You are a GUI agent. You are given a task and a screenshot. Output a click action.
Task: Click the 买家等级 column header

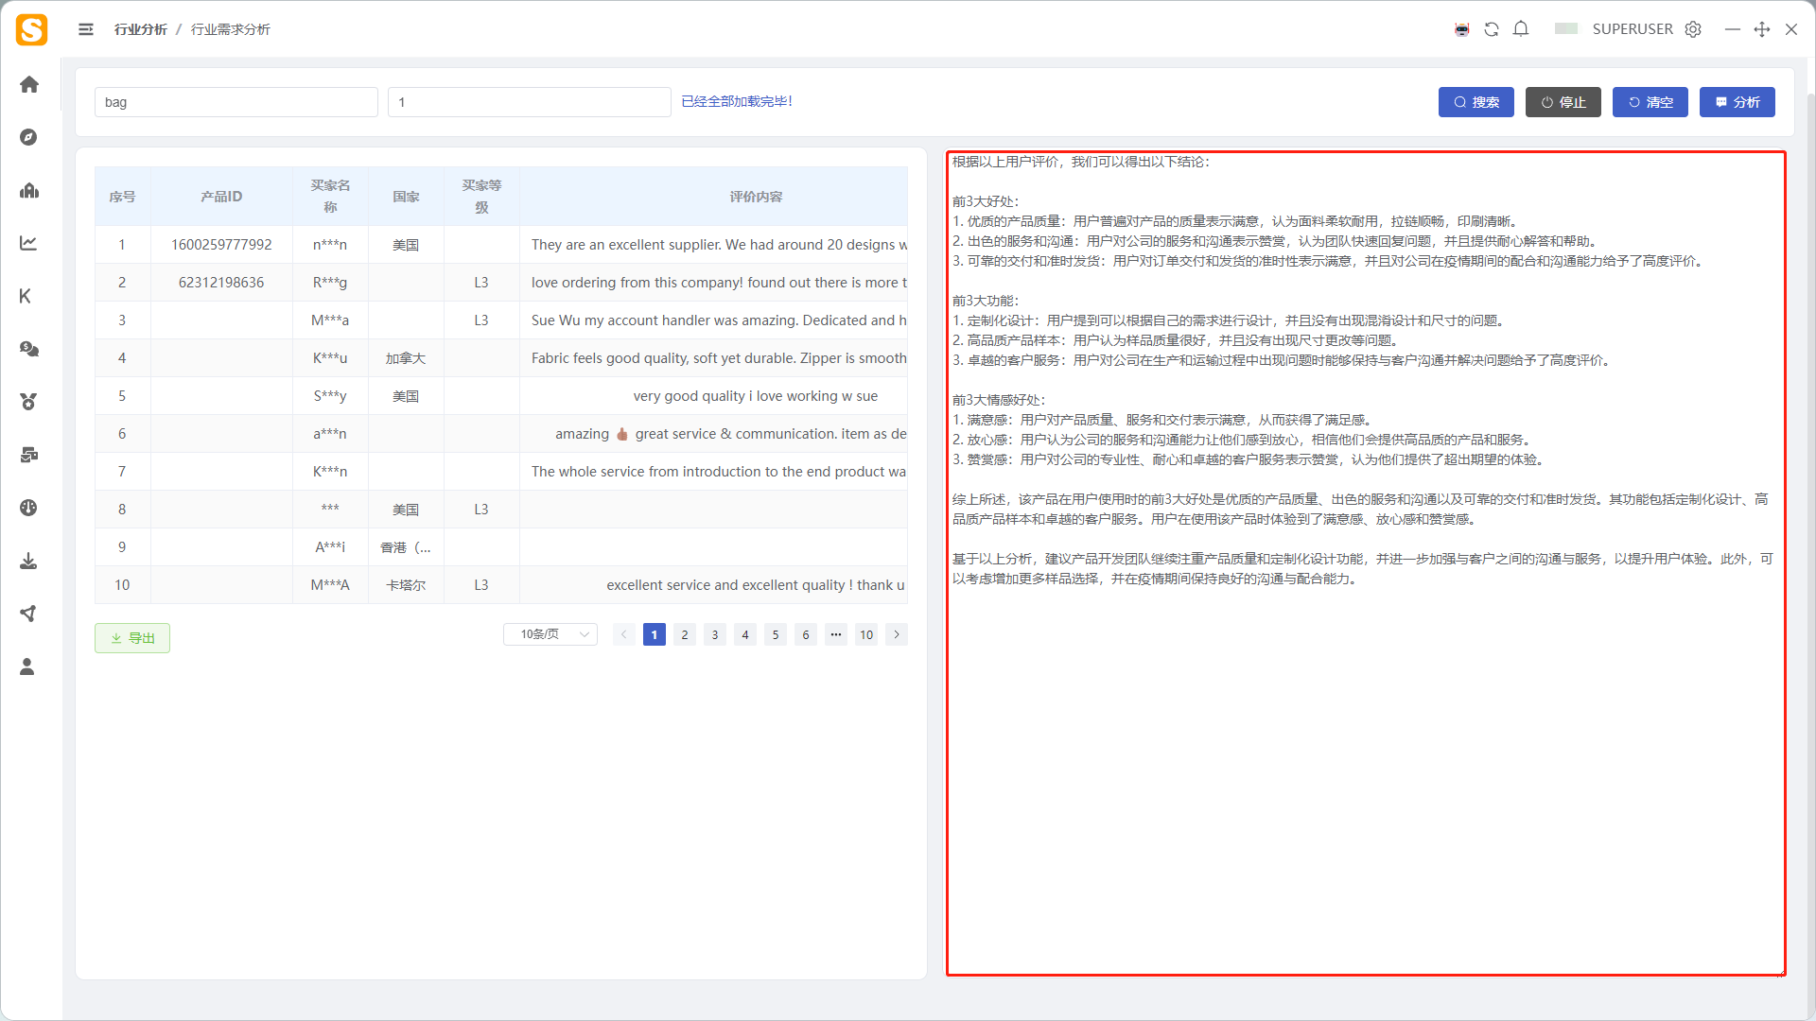click(481, 197)
